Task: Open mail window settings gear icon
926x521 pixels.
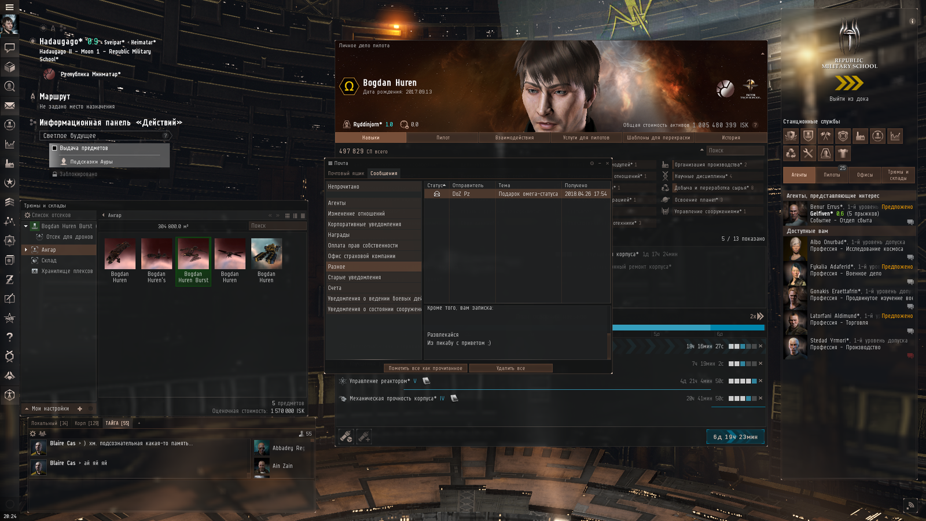Action: tap(591, 163)
